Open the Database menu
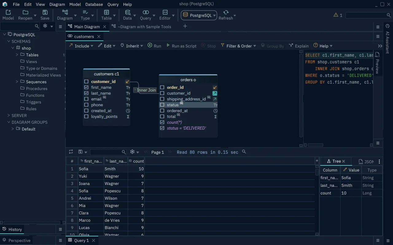 [94, 4]
